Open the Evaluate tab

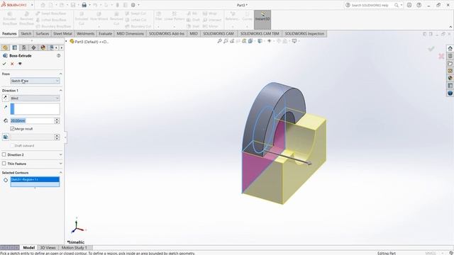[105, 34]
